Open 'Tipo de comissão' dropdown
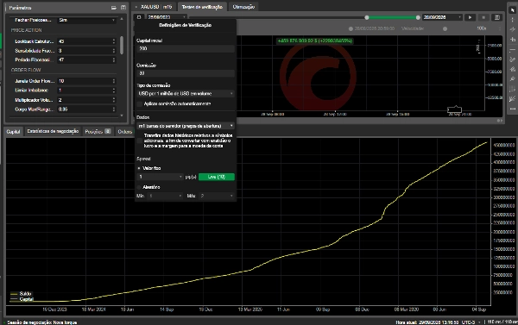This screenshot has height=325, width=518. click(186, 94)
